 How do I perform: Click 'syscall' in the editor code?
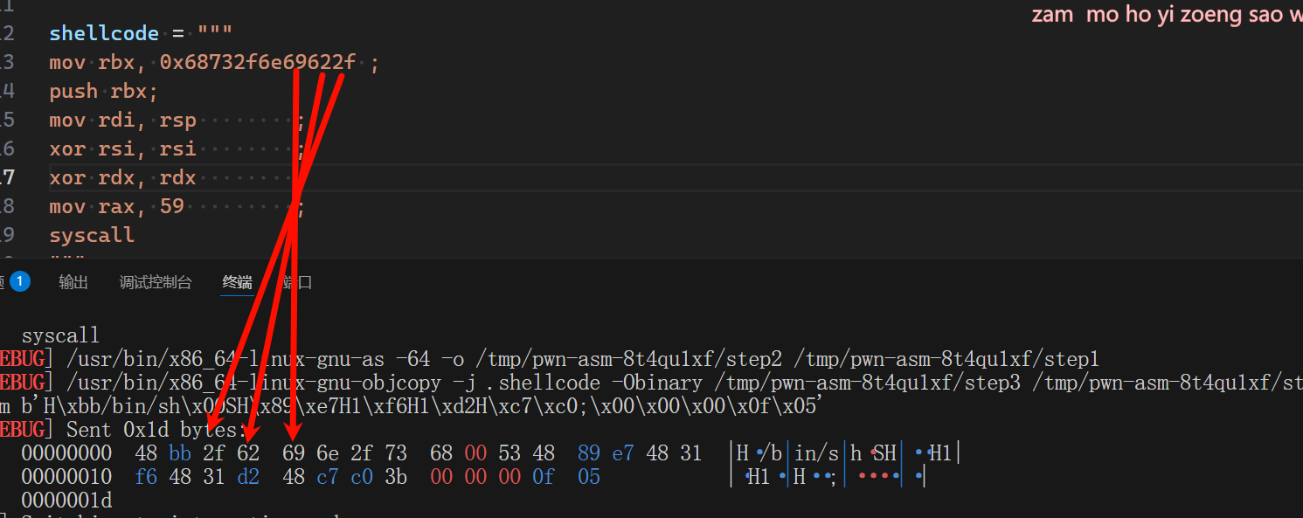92,235
